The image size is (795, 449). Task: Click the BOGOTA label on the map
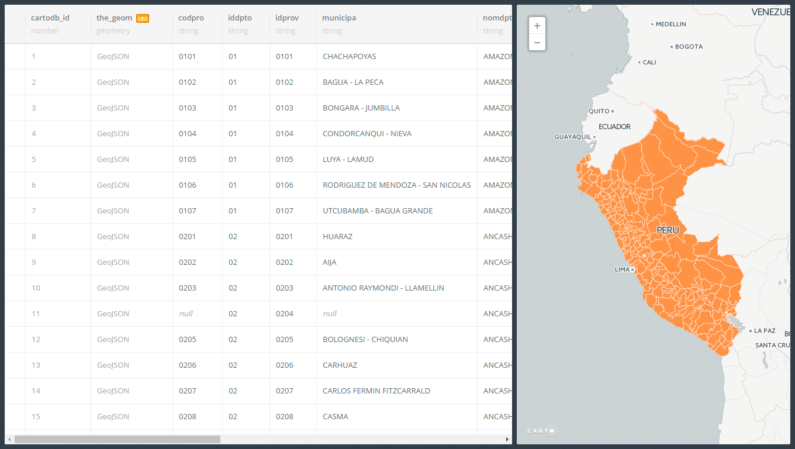tap(689, 47)
